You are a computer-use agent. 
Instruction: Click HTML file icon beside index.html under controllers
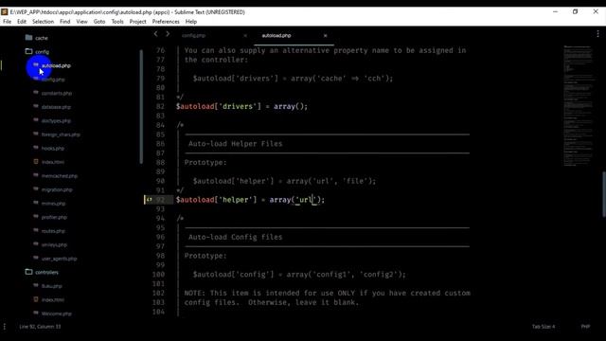coord(36,299)
